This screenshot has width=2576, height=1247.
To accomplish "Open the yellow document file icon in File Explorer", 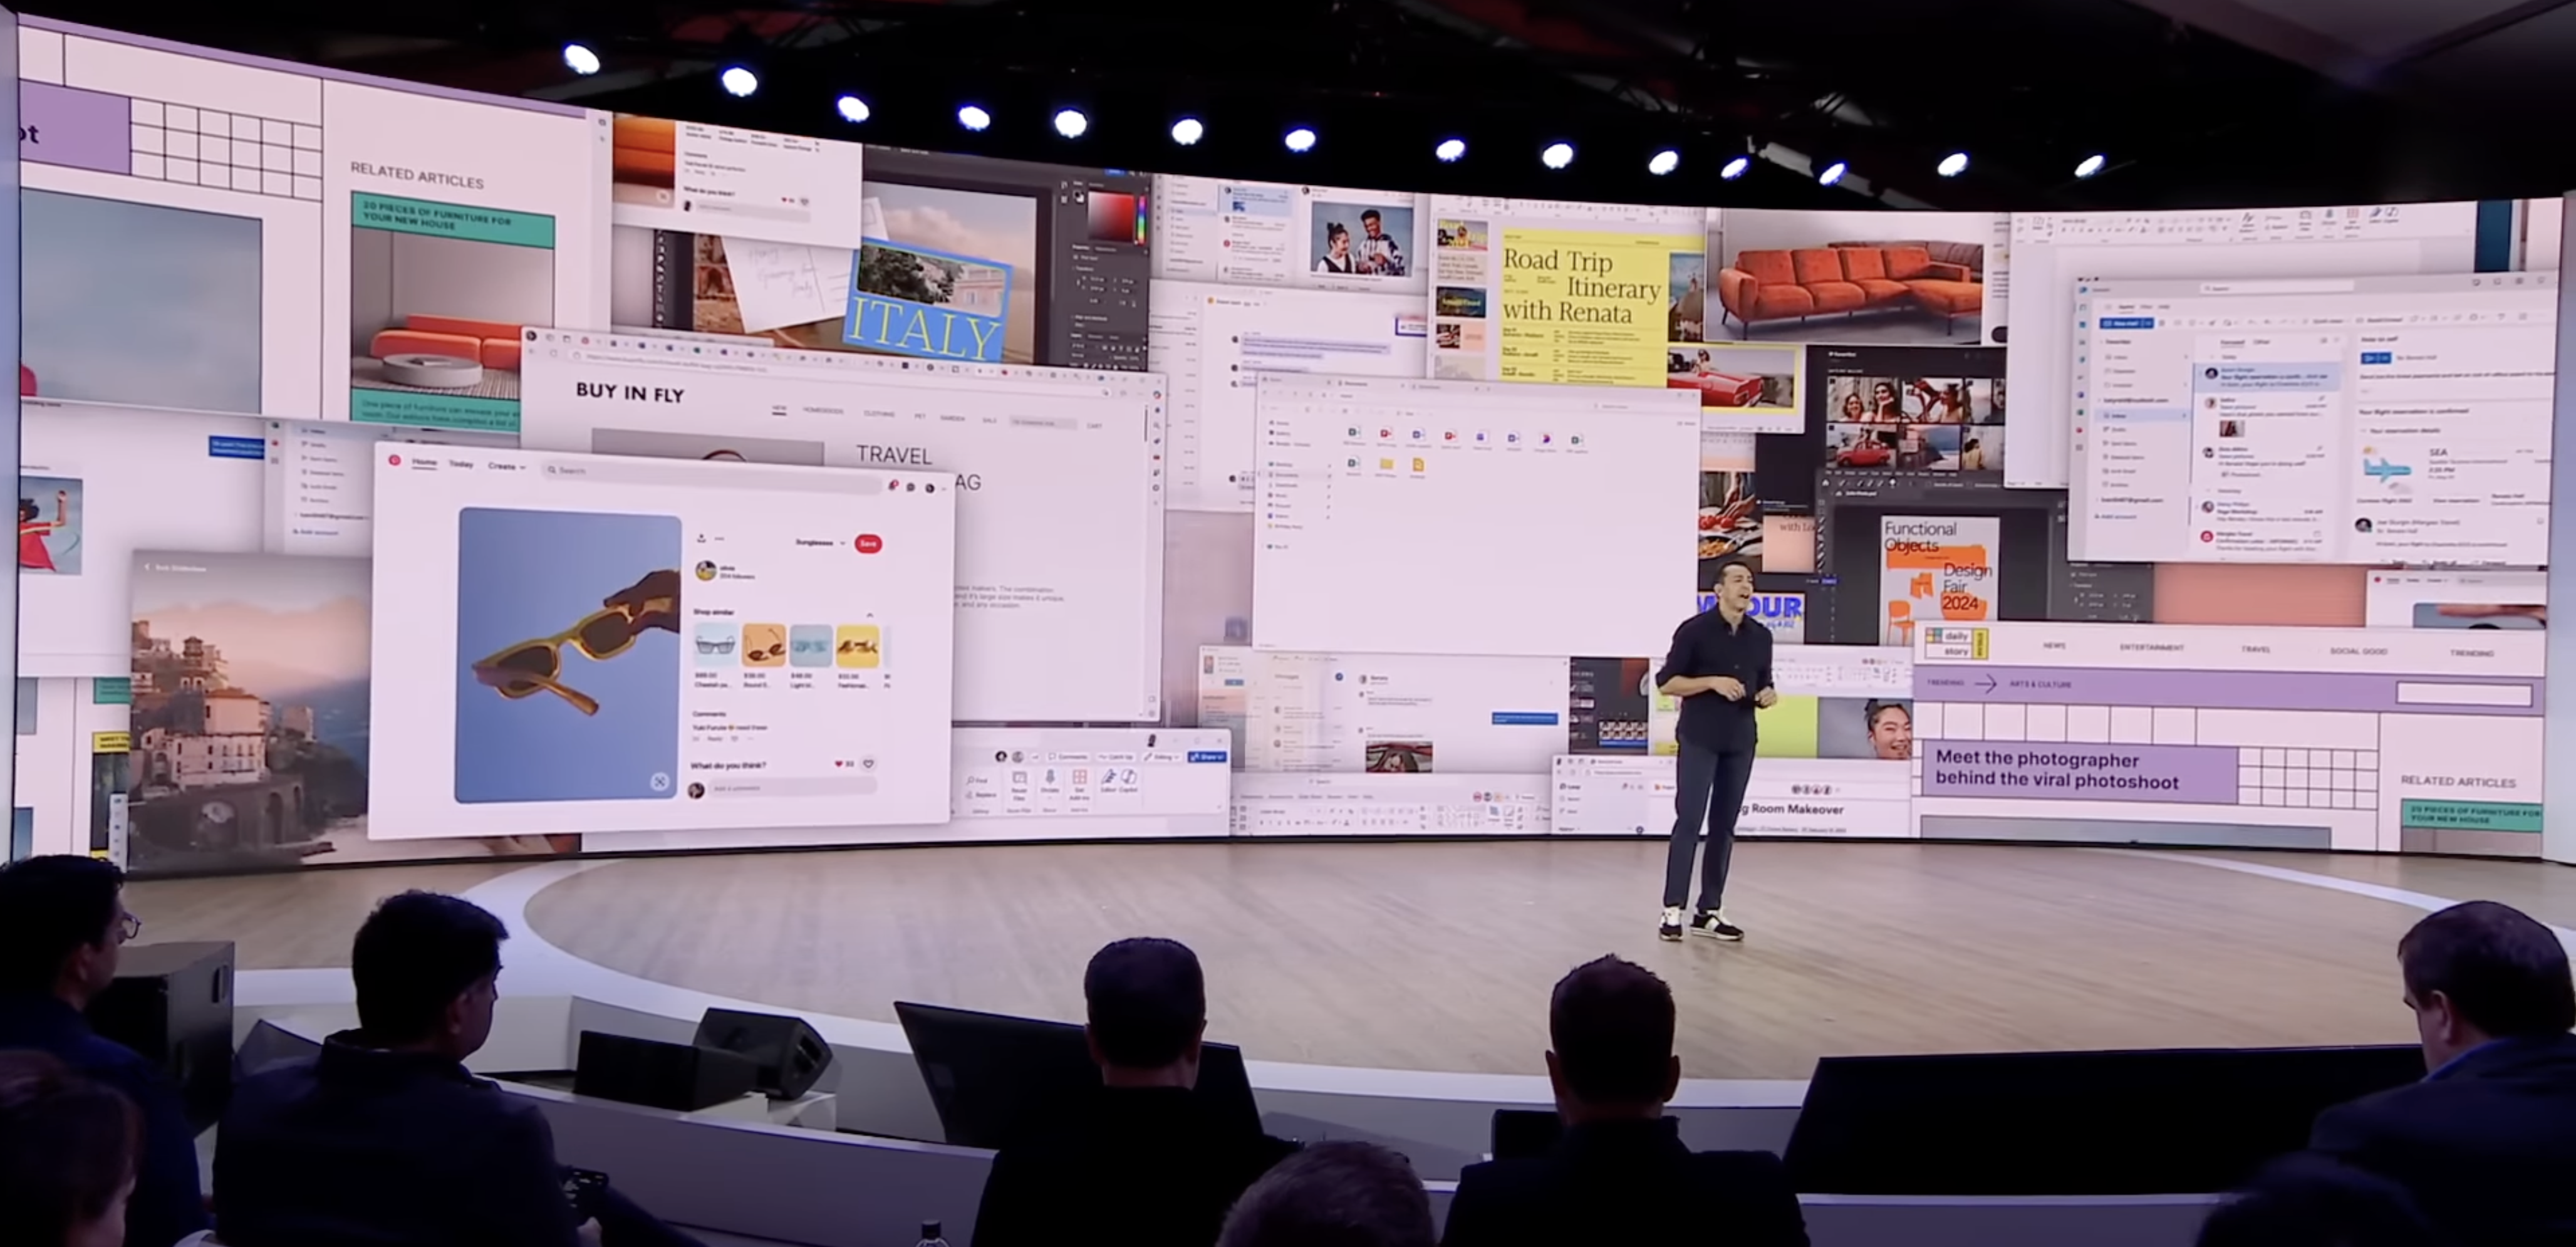I will (x=1418, y=465).
